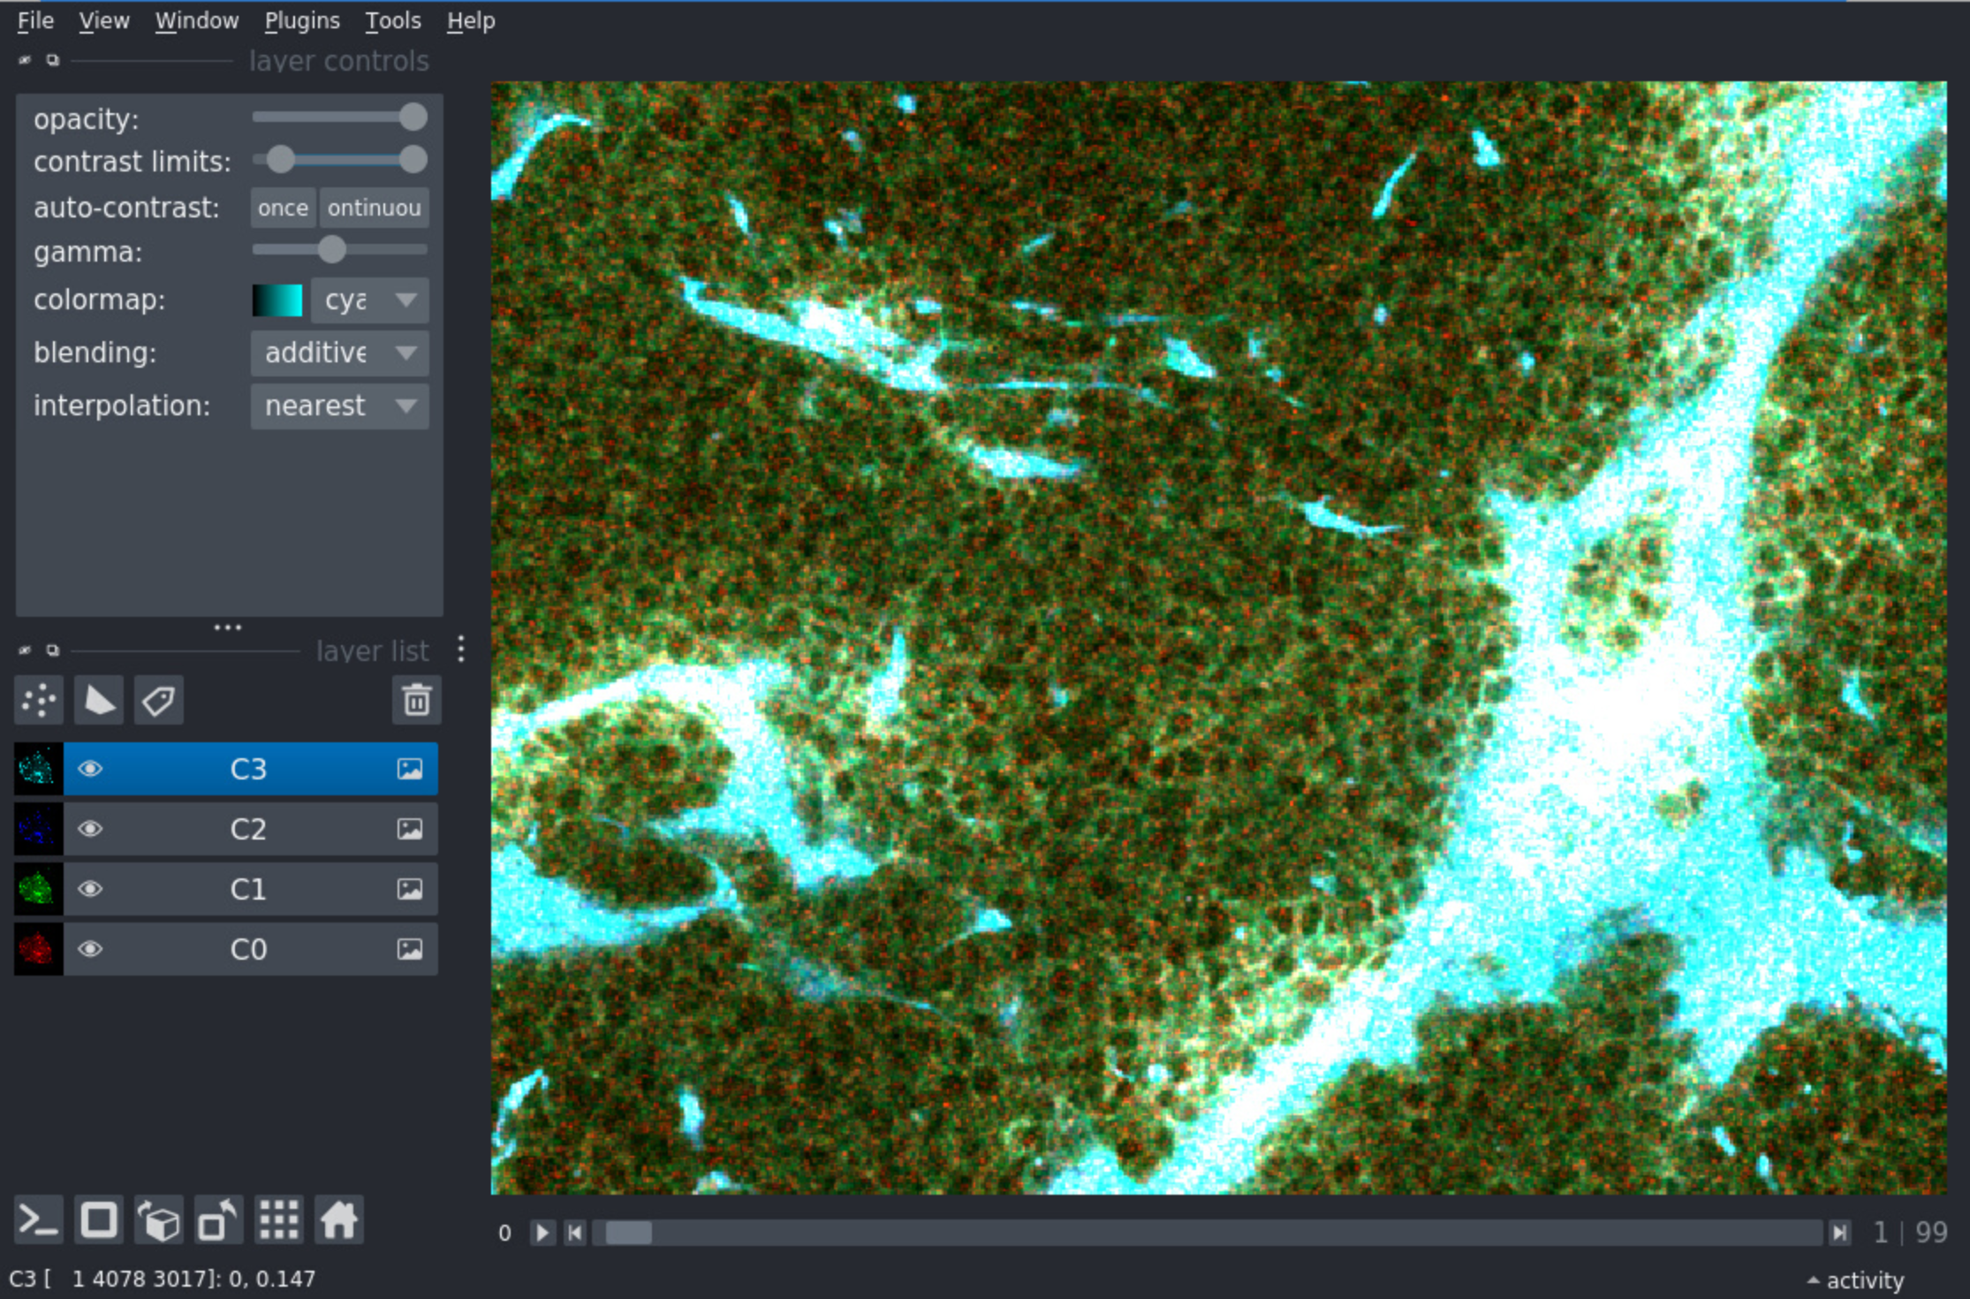Open the colormap dropdown
This screenshot has height=1299, width=1970.
[369, 300]
